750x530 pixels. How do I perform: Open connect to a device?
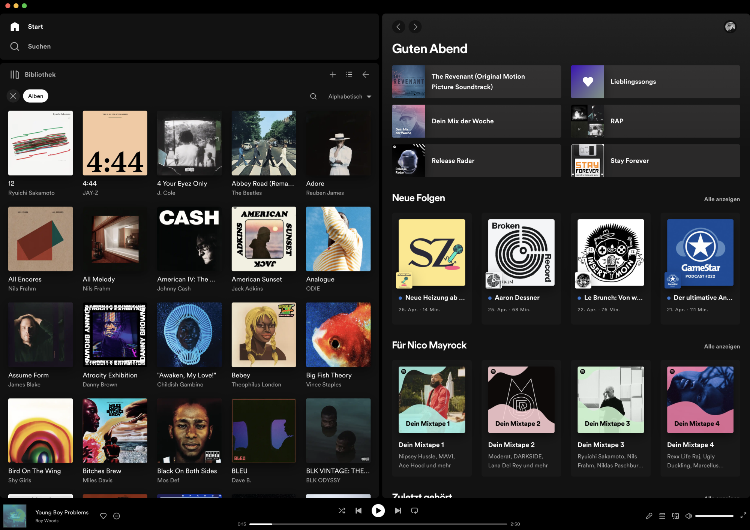click(x=675, y=516)
